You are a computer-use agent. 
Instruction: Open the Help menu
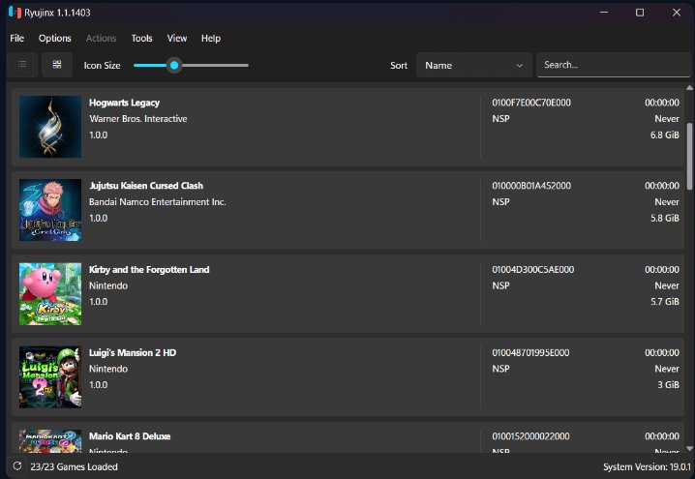click(211, 38)
